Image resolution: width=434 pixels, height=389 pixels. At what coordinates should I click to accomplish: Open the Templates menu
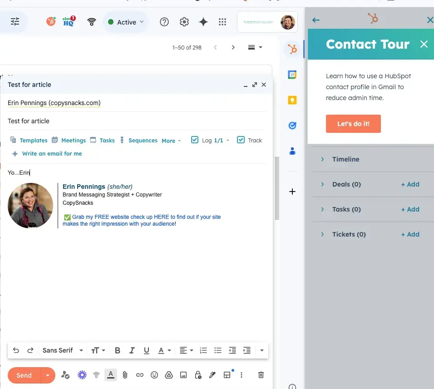(x=29, y=141)
